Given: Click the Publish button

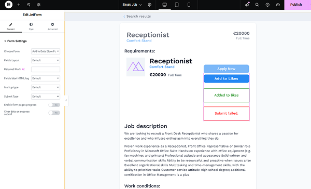Looking at the screenshot, I should (296, 5).
